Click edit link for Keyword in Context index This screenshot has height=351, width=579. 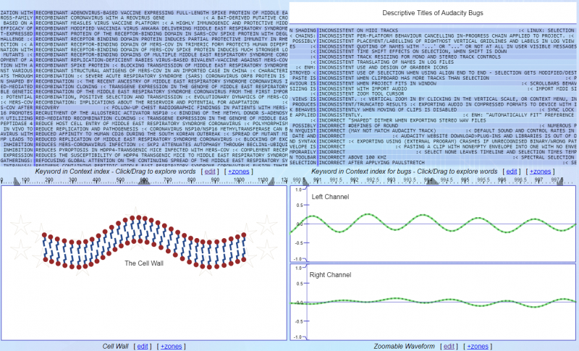click(x=209, y=171)
